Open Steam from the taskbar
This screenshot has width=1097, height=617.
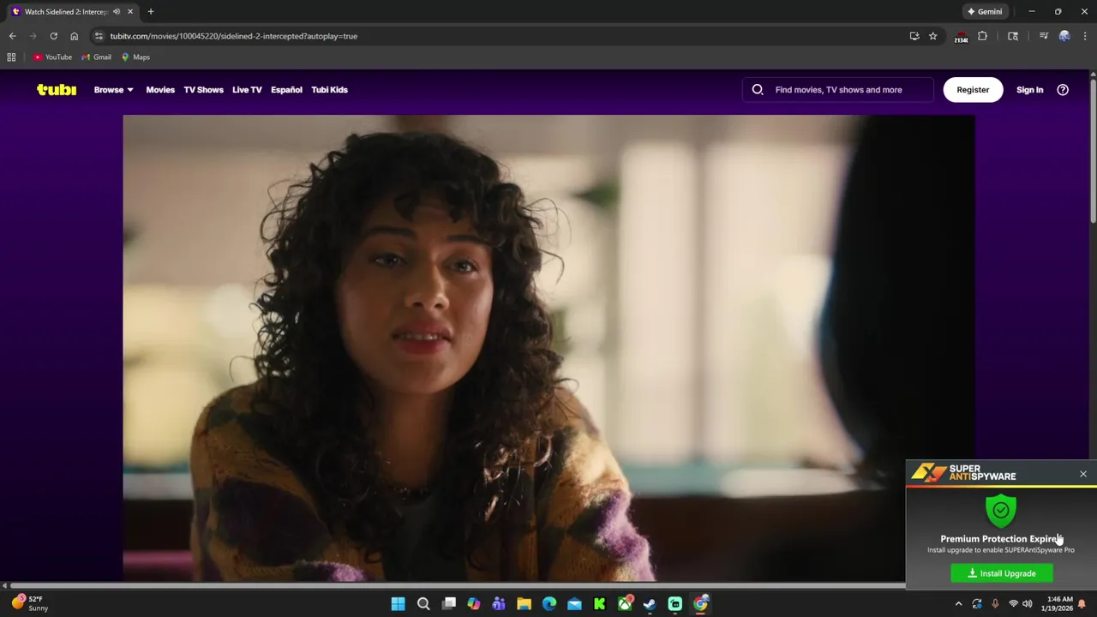click(x=650, y=604)
